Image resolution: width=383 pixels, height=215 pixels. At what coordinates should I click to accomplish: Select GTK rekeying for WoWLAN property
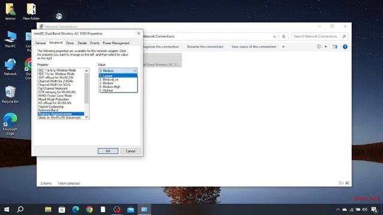pos(61,92)
